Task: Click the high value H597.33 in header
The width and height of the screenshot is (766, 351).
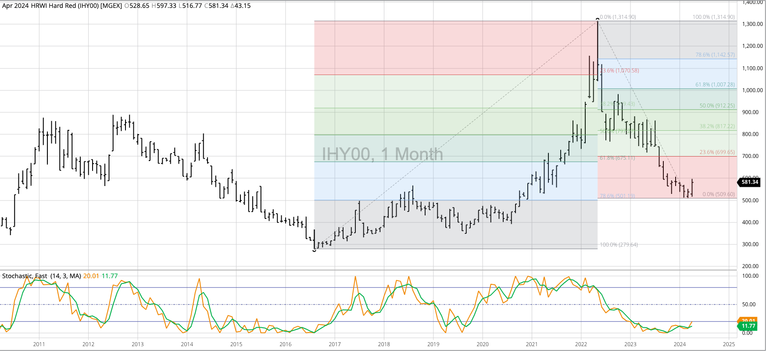Action: (x=164, y=6)
